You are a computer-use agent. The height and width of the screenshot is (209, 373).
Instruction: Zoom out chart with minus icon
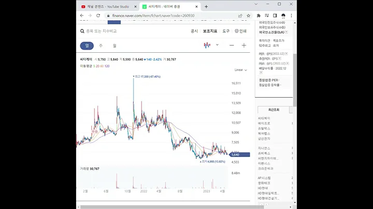232,46
